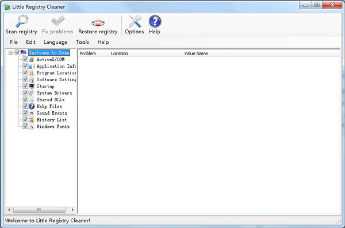
Task: Click the Sound Events section icon
Action: 32,113
